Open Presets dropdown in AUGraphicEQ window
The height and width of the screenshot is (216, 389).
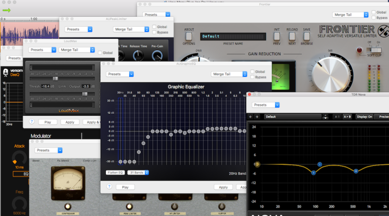(x=120, y=74)
